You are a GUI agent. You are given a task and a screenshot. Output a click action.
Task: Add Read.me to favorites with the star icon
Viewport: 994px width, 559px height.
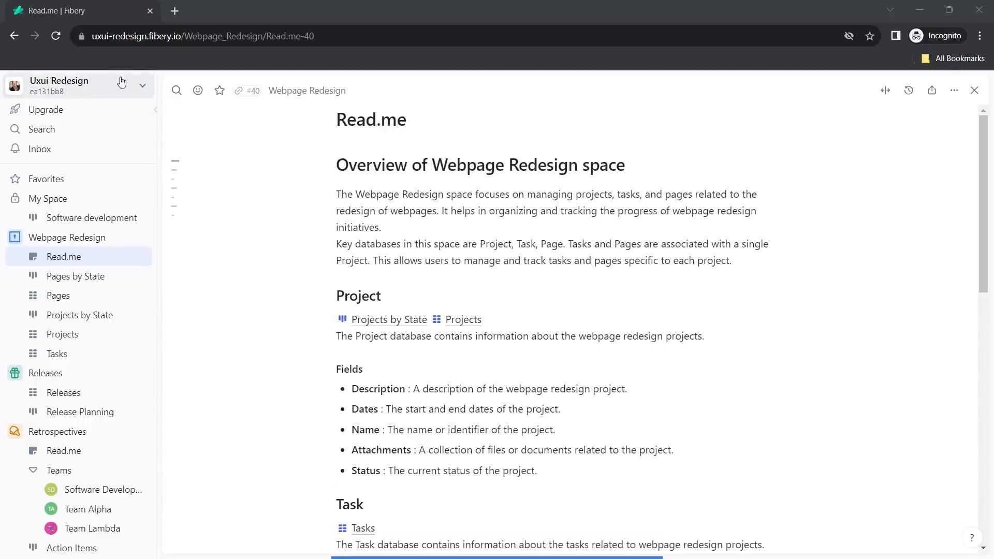click(x=220, y=91)
